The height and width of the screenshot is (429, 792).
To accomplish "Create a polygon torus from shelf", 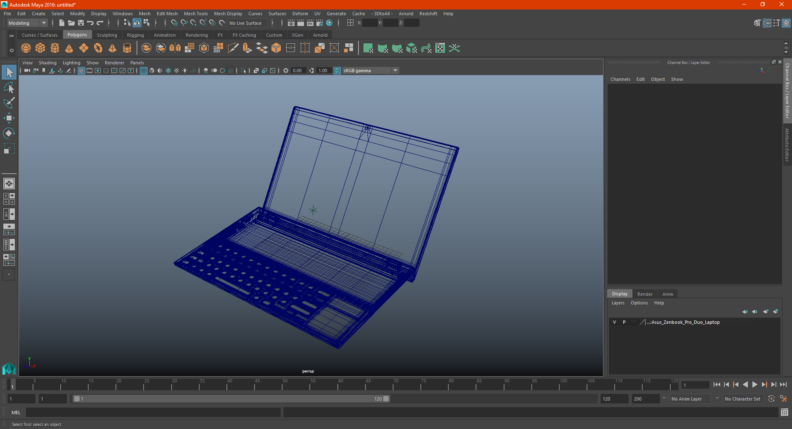I will point(98,48).
